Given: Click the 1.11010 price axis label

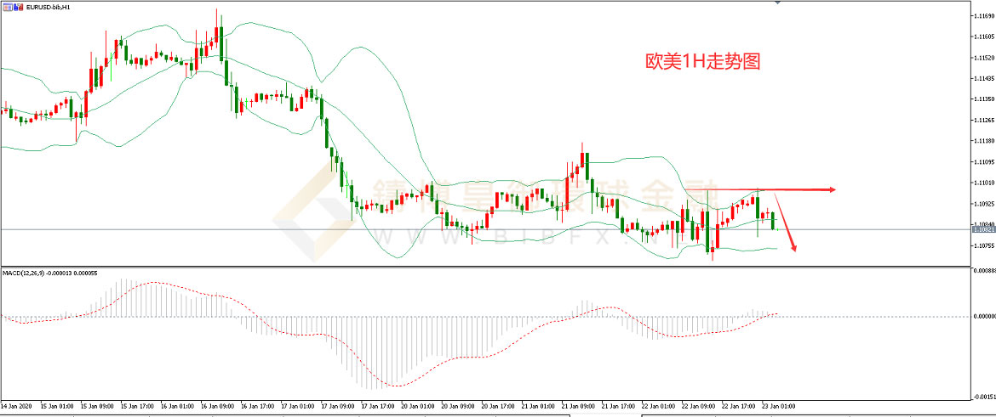Looking at the screenshot, I should (x=982, y=183).
